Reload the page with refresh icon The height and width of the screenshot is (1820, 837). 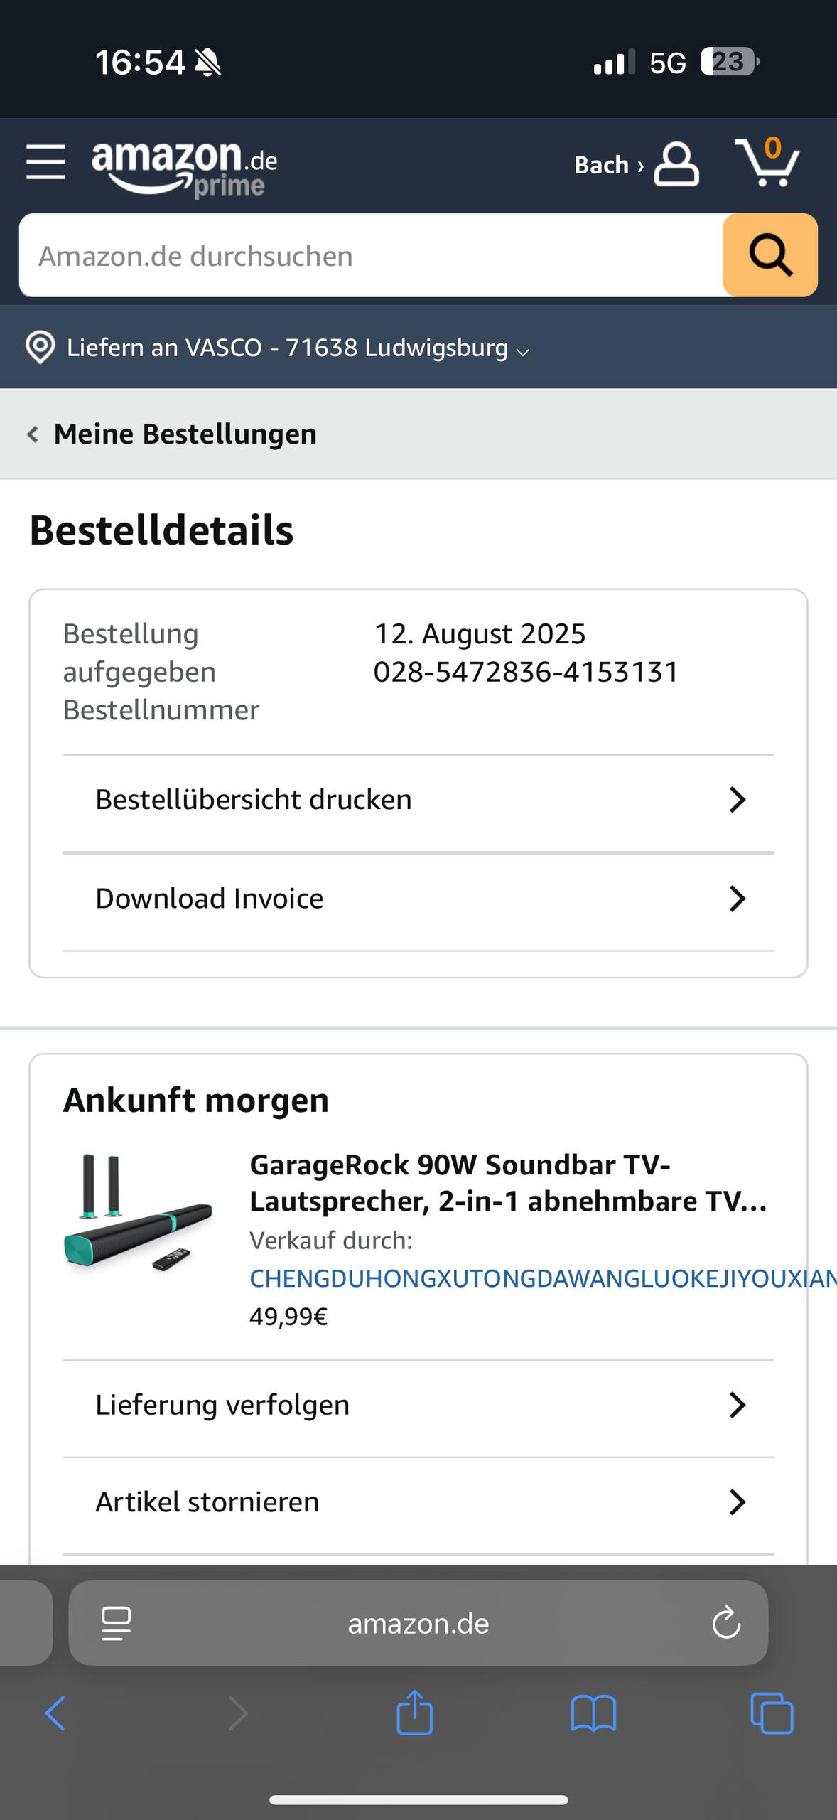pos(726,1623)
